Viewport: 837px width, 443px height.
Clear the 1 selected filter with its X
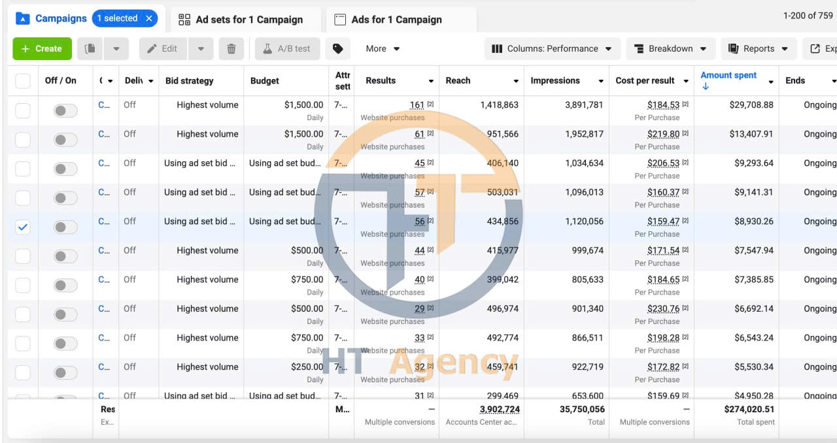coord(149,18)
